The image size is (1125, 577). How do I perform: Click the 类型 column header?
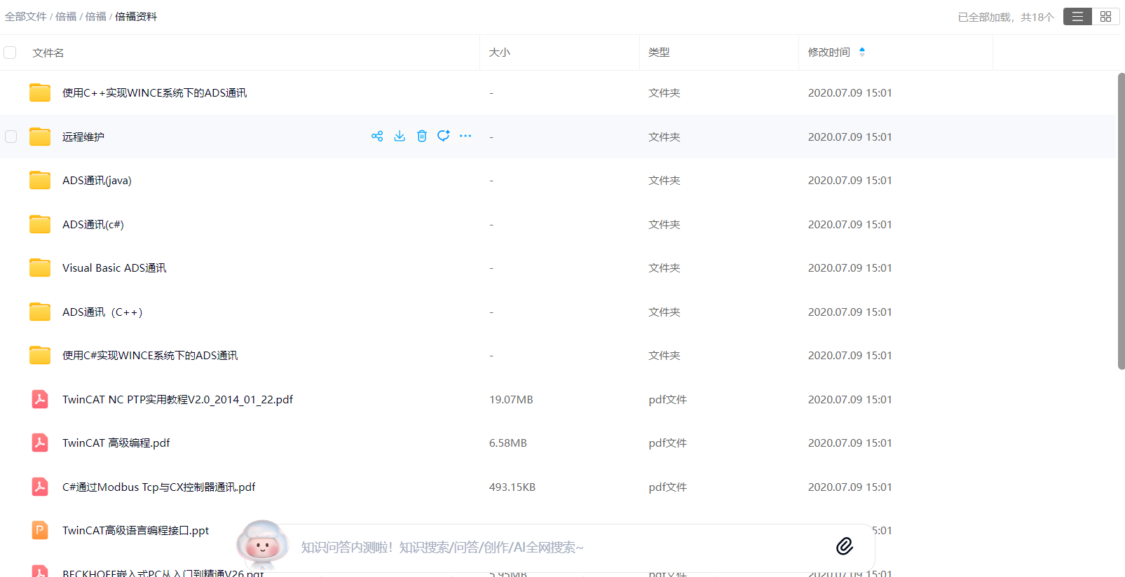[x=659, y=53]
